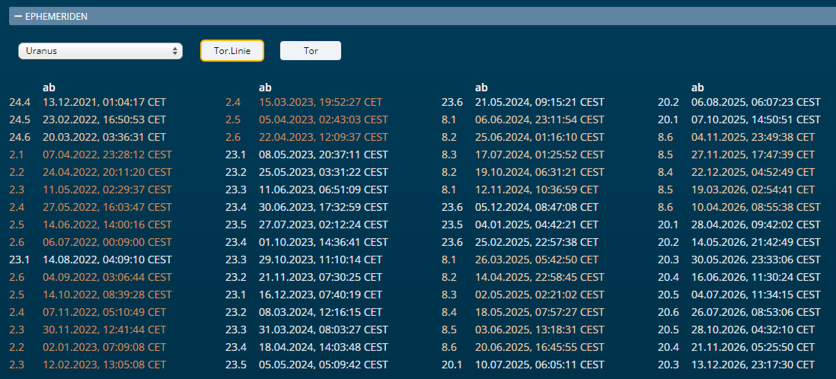
Task: Open the Uranus planet dropdown
Action: point(100,51)
